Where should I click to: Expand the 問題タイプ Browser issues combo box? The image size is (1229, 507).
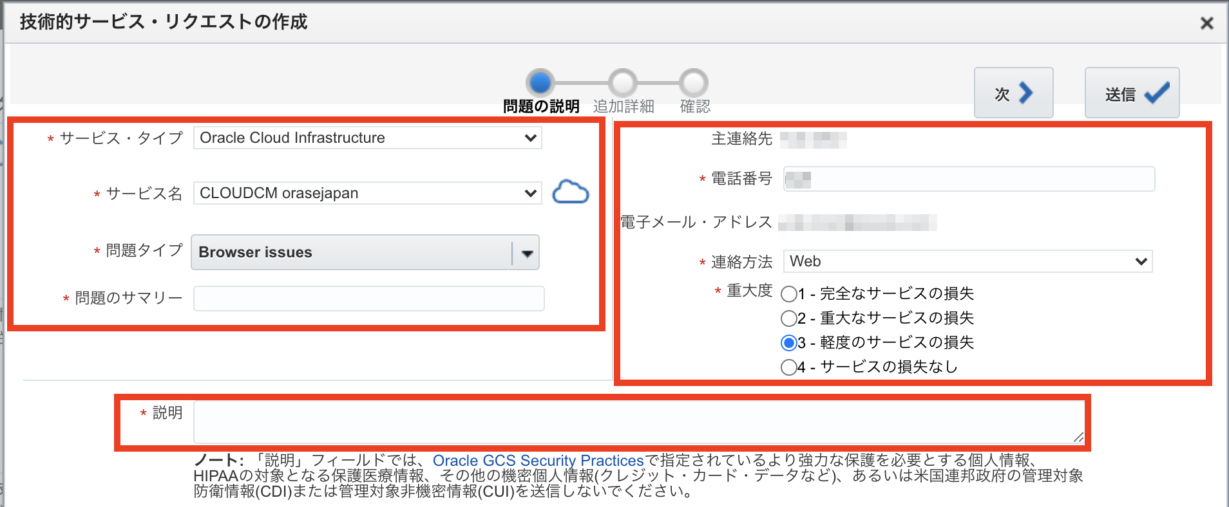coord(365,252)
